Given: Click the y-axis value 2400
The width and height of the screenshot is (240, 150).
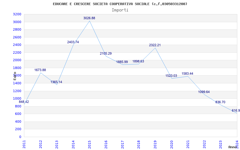Looking at the screenshot, I should point(17,45).
